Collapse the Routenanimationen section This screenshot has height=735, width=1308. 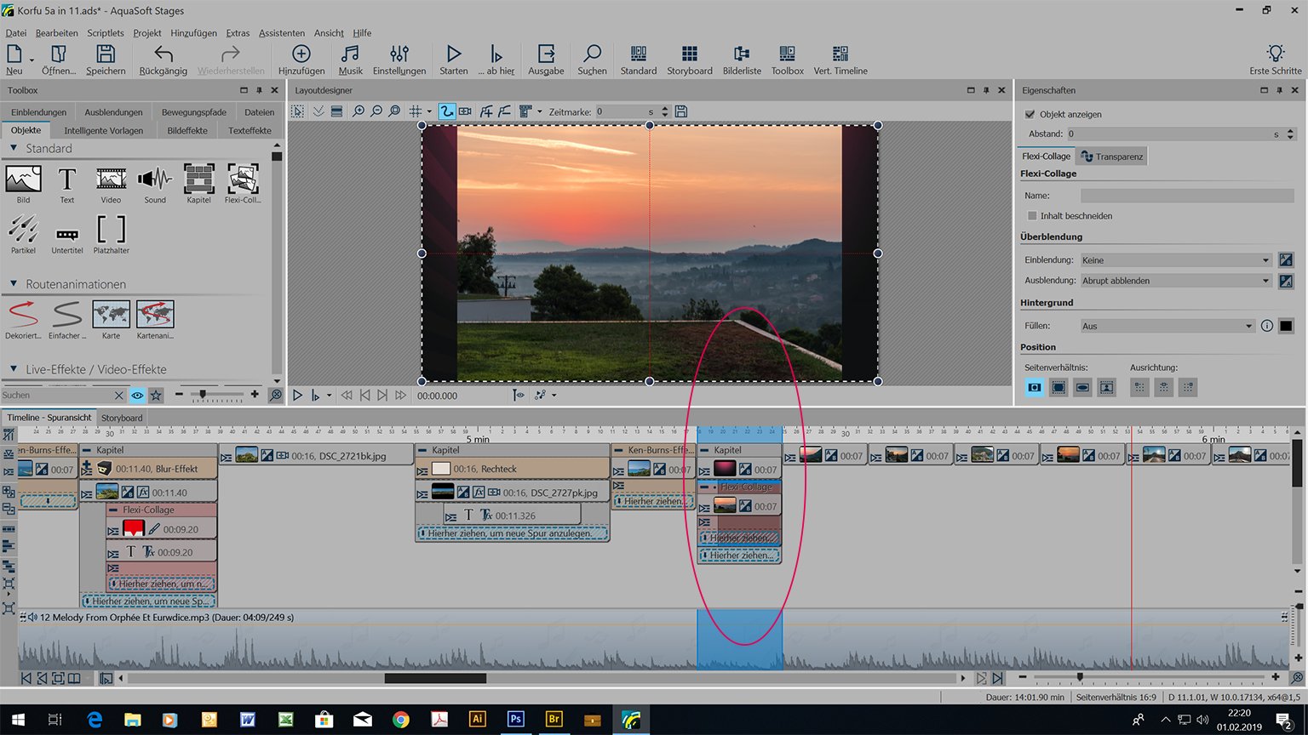point(14,284)
